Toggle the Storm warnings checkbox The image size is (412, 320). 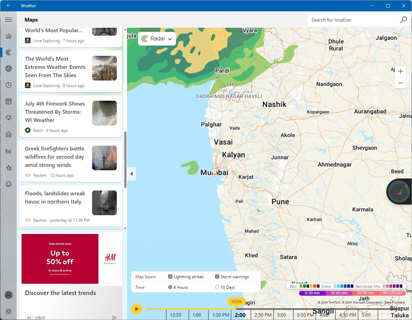217,277
